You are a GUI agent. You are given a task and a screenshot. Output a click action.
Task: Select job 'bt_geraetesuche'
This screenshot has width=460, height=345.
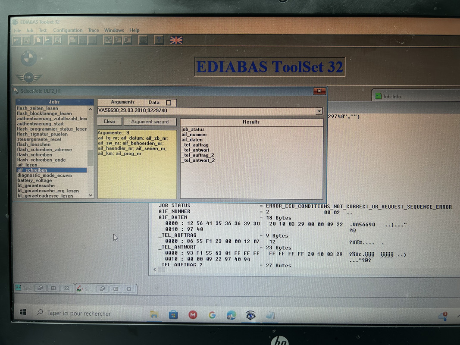pyautogui.click(x=36, y=185)
